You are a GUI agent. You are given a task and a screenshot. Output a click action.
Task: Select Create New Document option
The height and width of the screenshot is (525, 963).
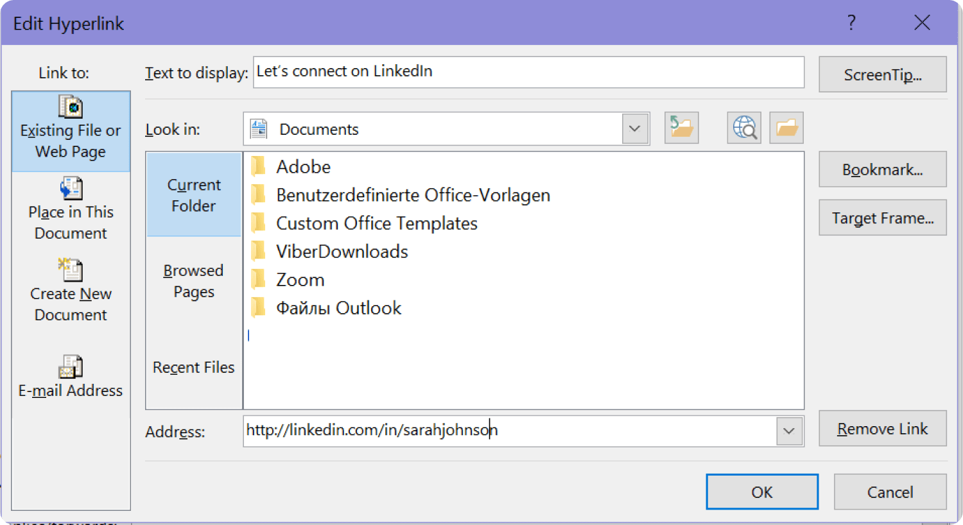click(x=71, y=291)
